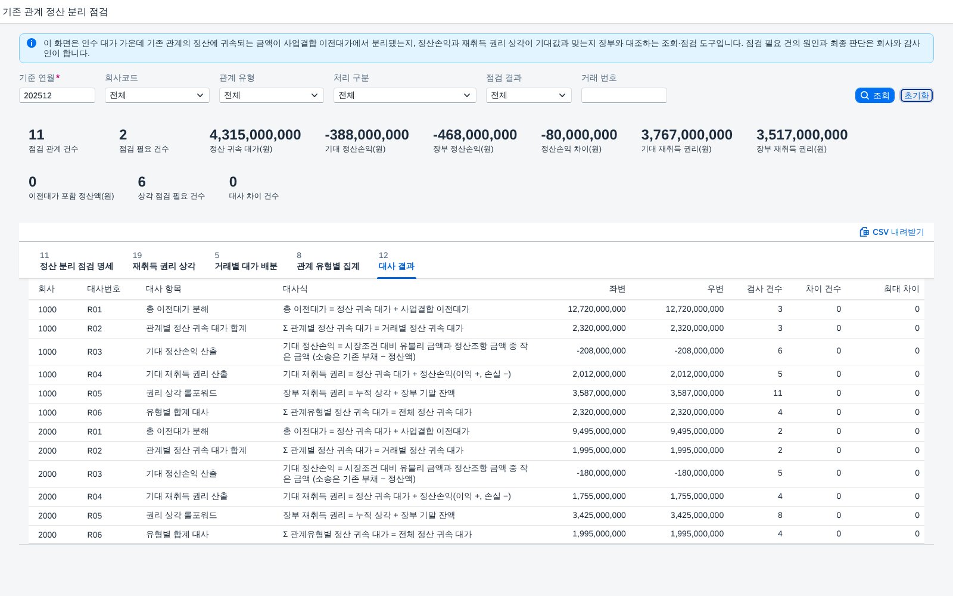This screenshot has height=596, width=953.
Task: Focus the 기준 연월 input field
Action: [57, 95]
